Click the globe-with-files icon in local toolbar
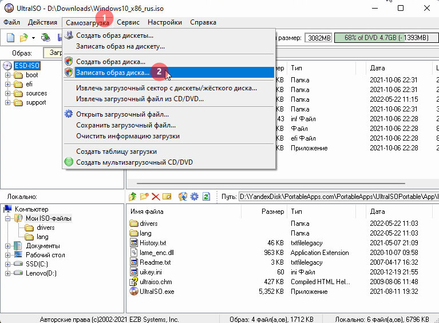 (183, 197)
